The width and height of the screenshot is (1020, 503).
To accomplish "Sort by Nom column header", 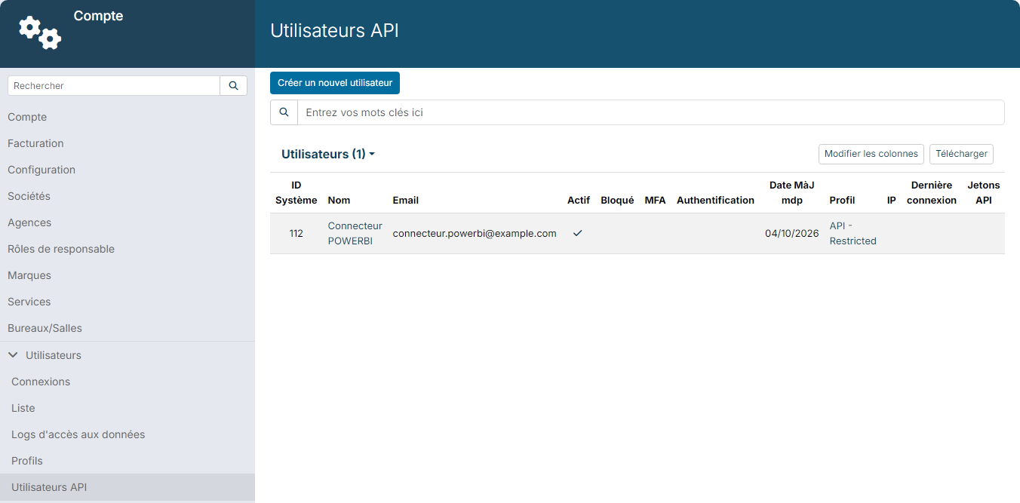I will click(x=339, y=201).
